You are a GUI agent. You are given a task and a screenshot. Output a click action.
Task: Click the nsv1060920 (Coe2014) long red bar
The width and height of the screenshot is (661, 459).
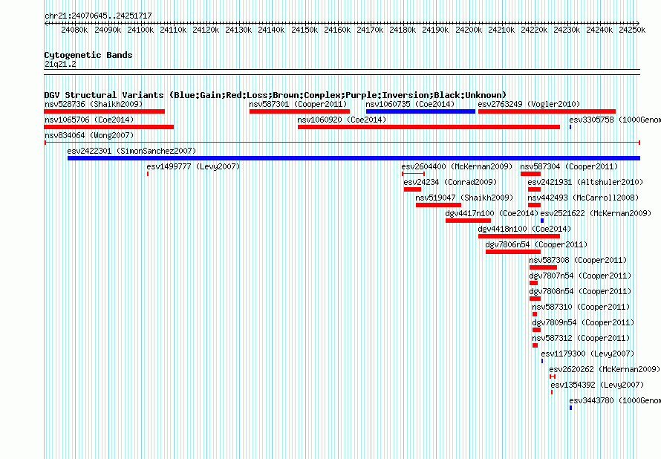pyautogui.click(x=429, y=127)
